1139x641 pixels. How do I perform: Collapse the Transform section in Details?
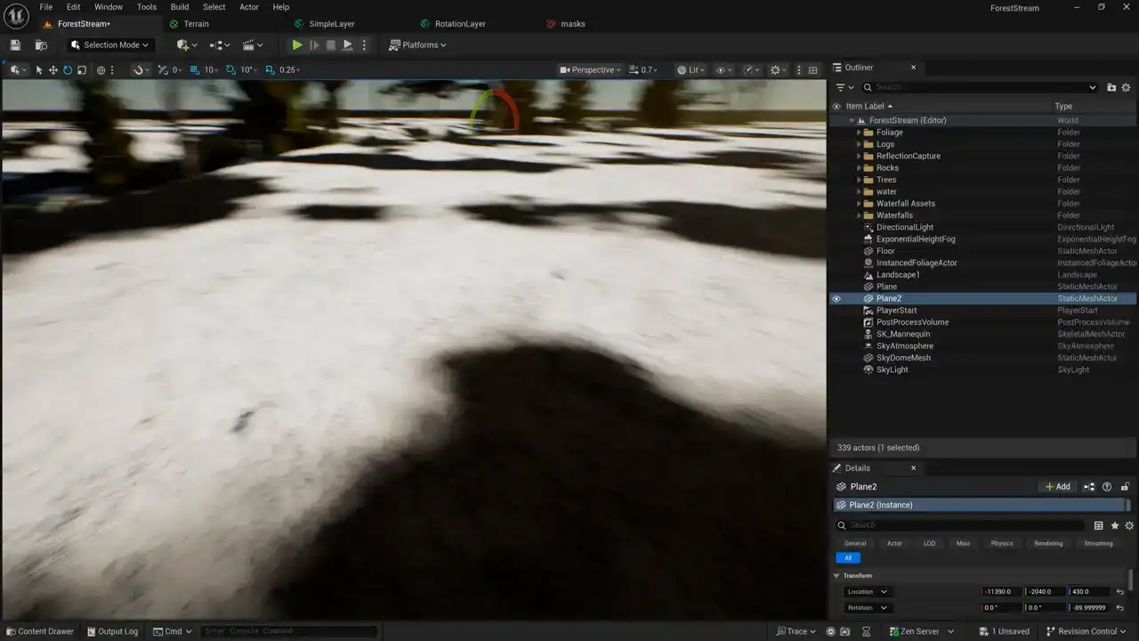[836, 576]
